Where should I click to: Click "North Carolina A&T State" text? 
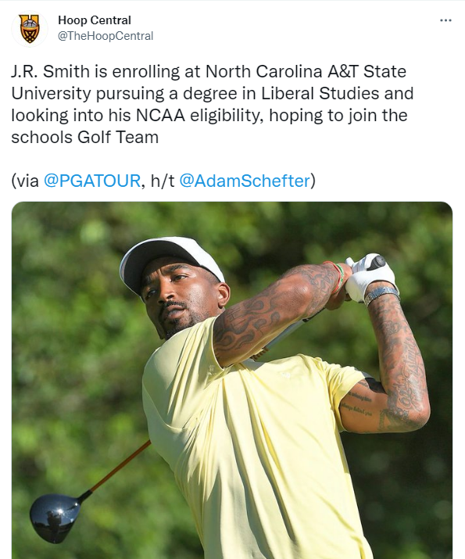pos(306,71)
